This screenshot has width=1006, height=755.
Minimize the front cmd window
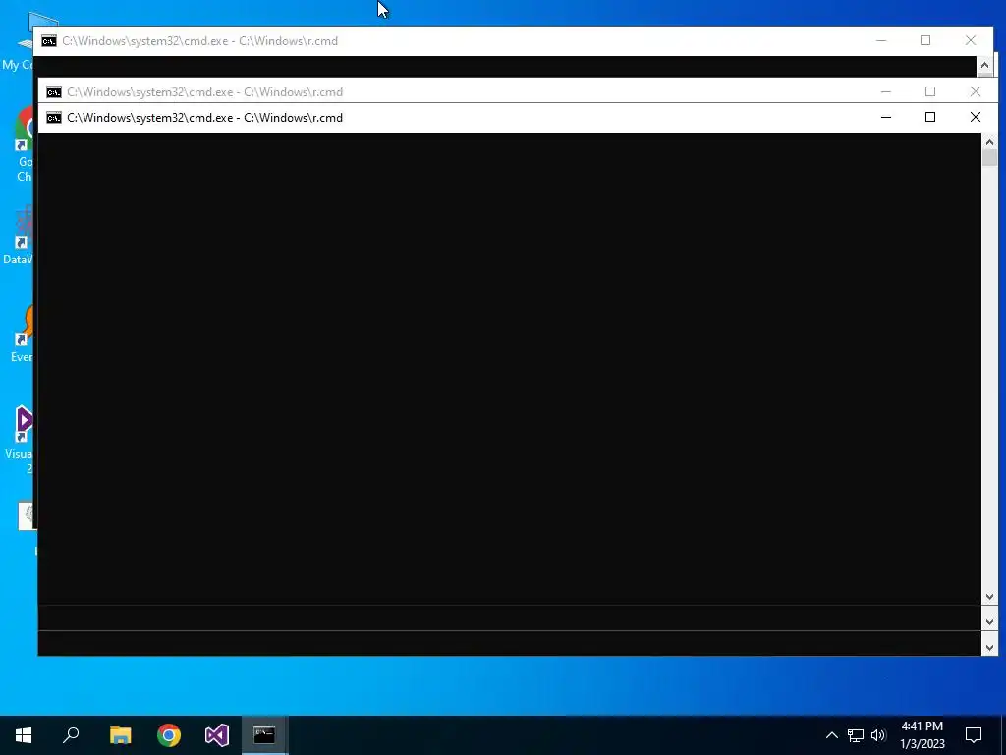pos(886,117)
